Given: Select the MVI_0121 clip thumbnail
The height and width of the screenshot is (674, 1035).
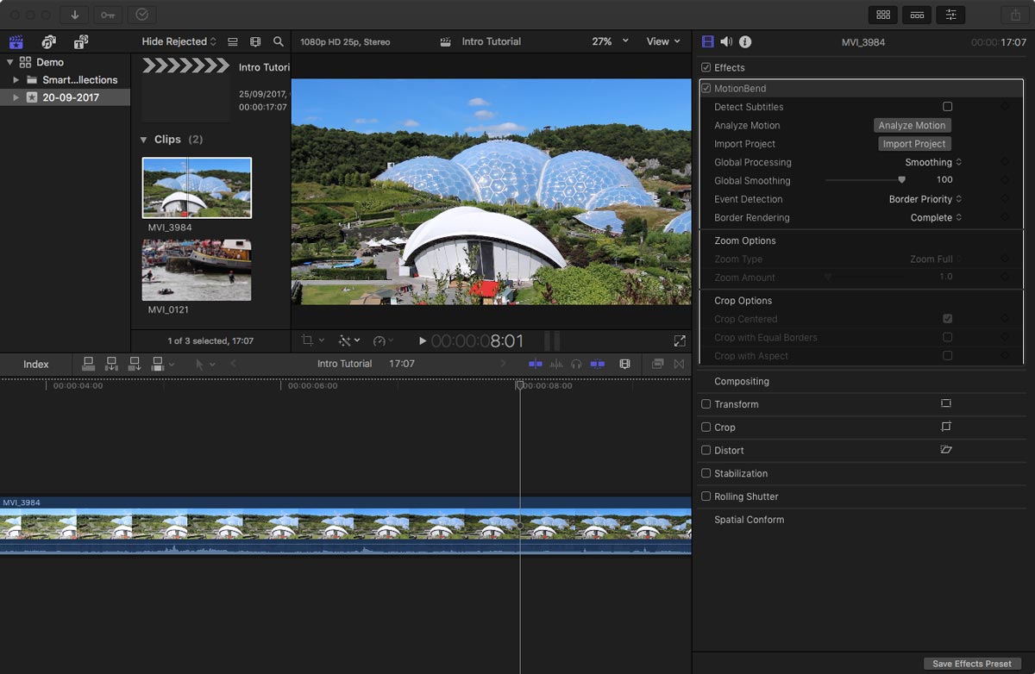Looking at the screenshot, I should click(x=197, y=270).
